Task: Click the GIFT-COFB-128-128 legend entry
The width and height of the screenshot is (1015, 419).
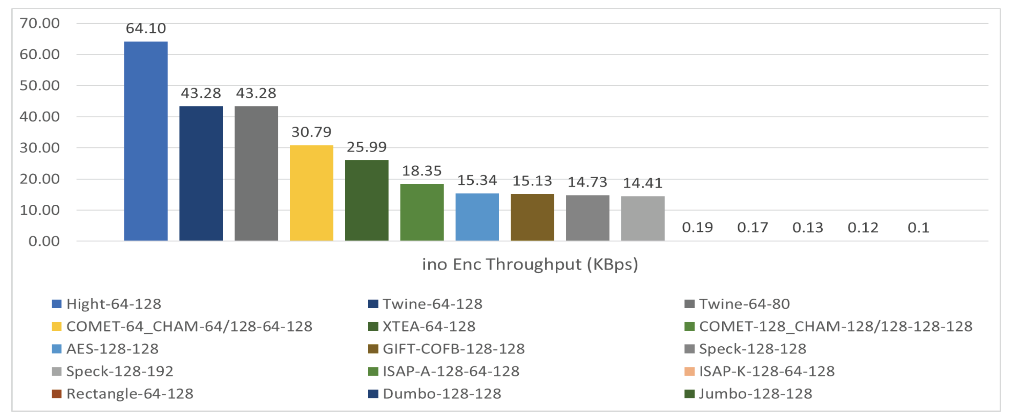Action: [453, 349]
